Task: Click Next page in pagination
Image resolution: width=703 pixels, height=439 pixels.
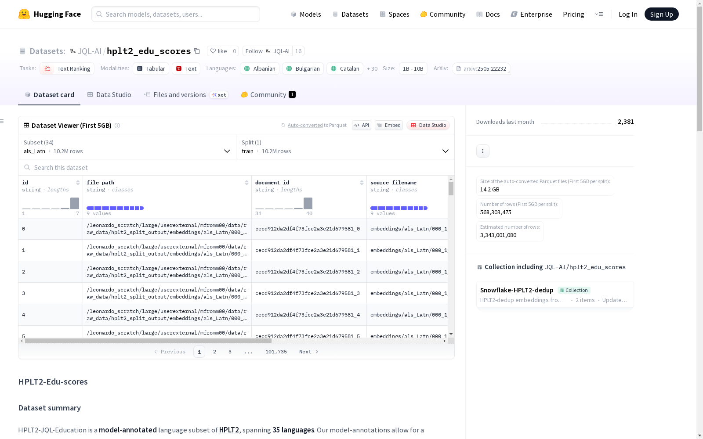Action: click(308, 352)
